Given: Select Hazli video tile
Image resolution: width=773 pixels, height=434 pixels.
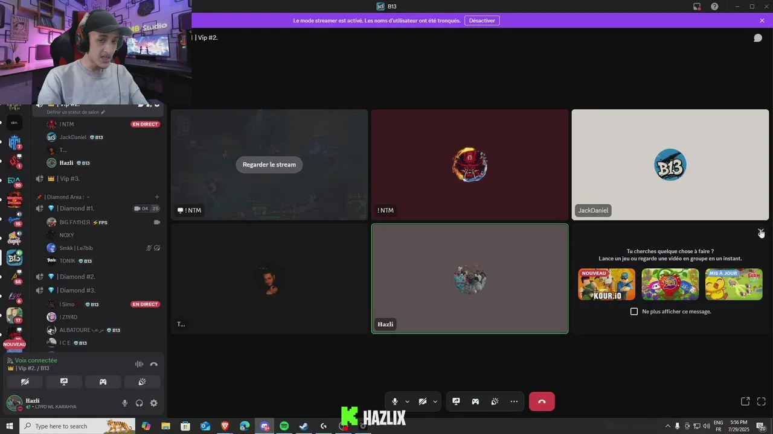Looking at the screenshot, I should pyautogui.click(x=470, y=278).
